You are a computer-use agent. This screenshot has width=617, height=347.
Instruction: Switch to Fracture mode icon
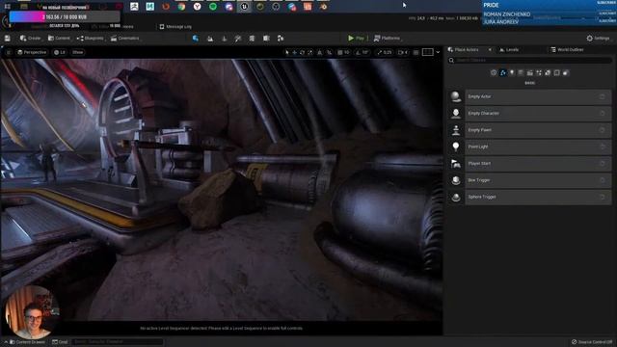266,39
